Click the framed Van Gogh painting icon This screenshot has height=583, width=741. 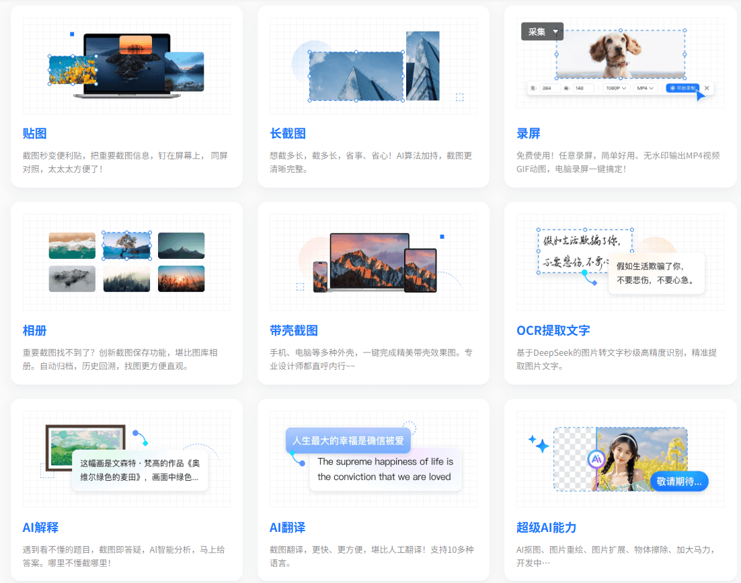(85, 447)
